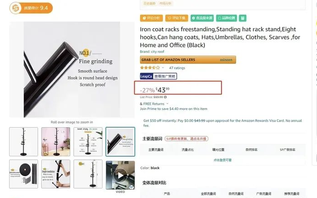Click the calculator icon button
The width and height of the screenshot is (317, 198).
coord(242,18)
